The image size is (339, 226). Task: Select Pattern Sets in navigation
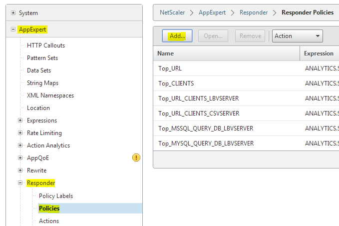42,58
